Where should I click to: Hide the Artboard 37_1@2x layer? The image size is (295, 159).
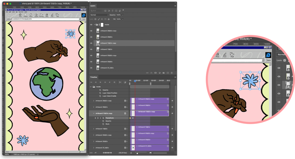(91, 68)
